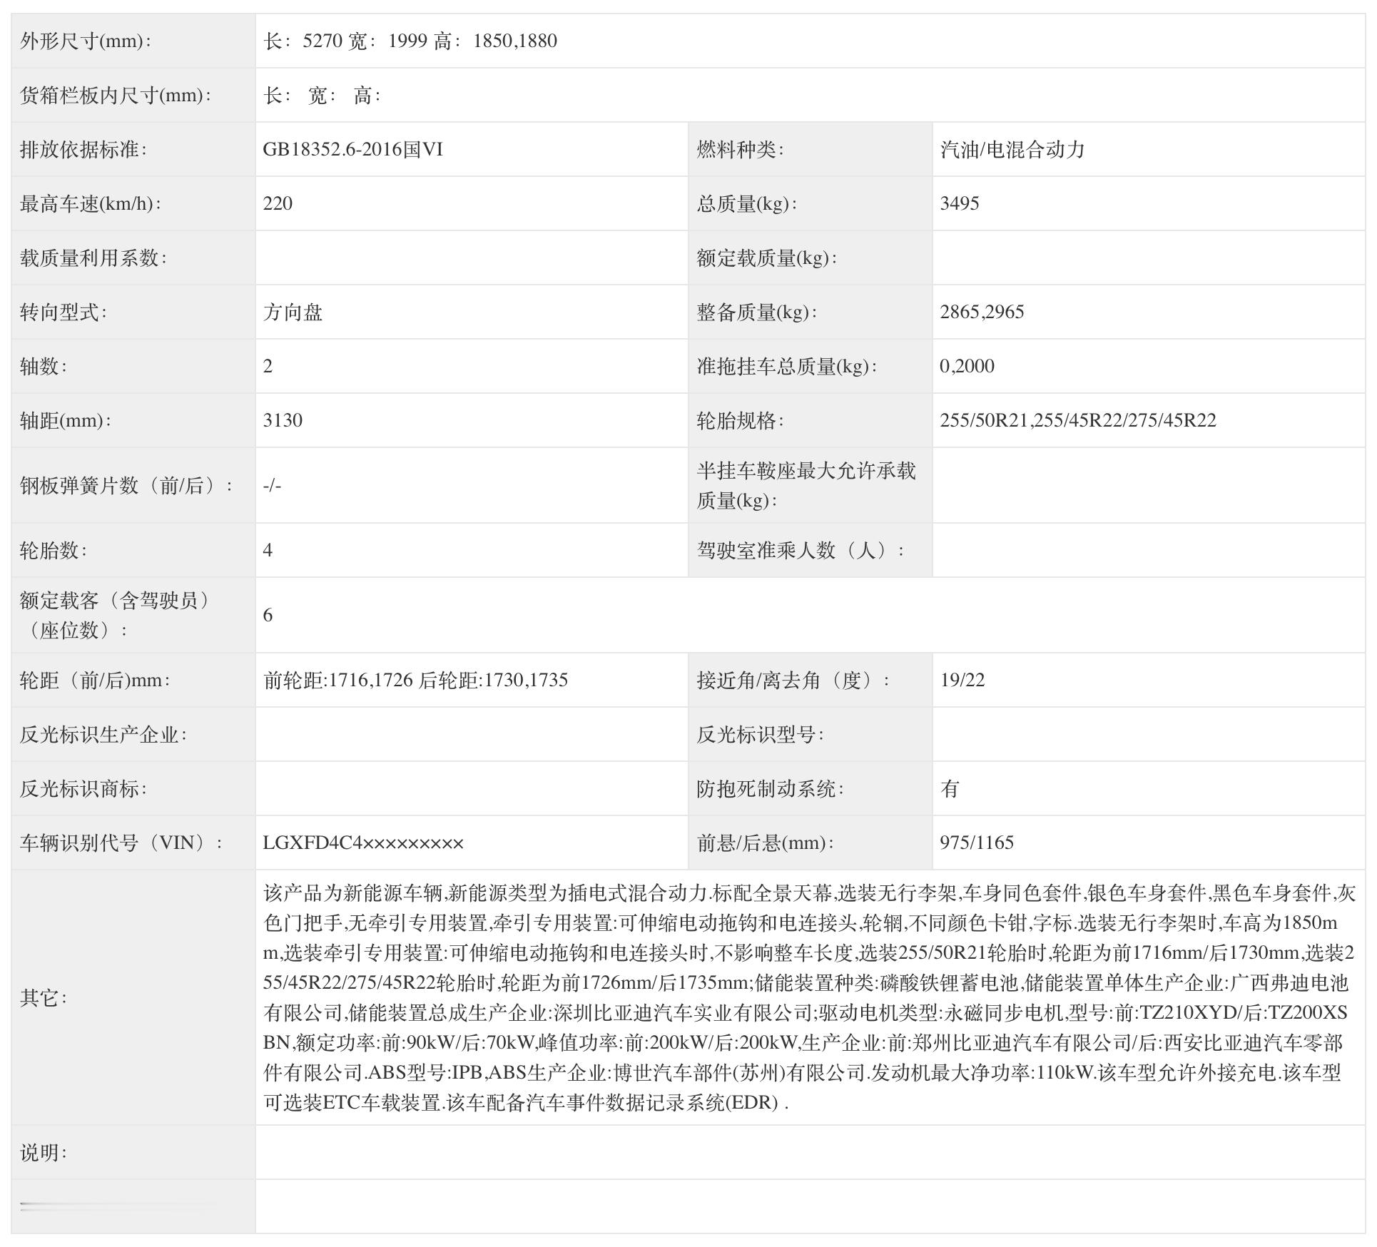Click the 反光标识商标 label
The height and width of the screenshot is (1247, 1377).
tap(83, 788)
